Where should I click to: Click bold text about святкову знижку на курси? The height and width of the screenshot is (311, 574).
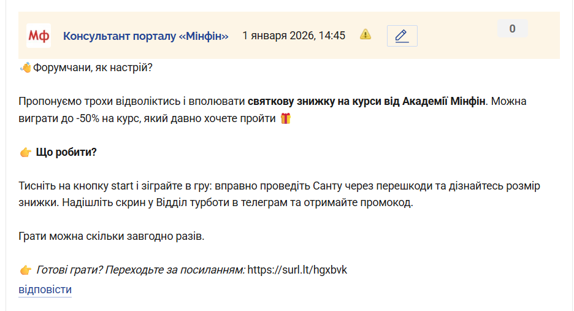(366, 101)
